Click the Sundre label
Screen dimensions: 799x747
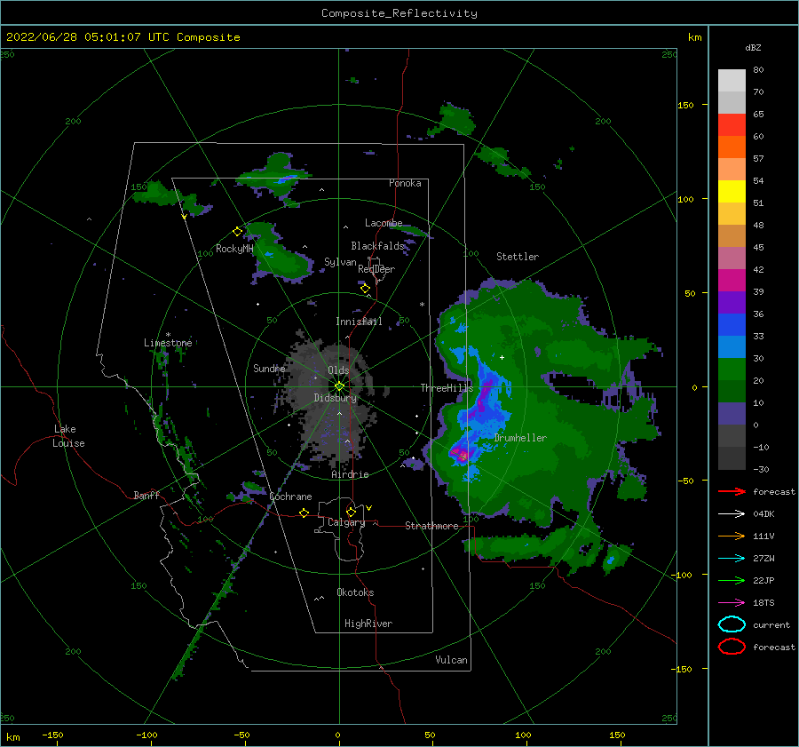pyautogui.click(x=269, y=368)
